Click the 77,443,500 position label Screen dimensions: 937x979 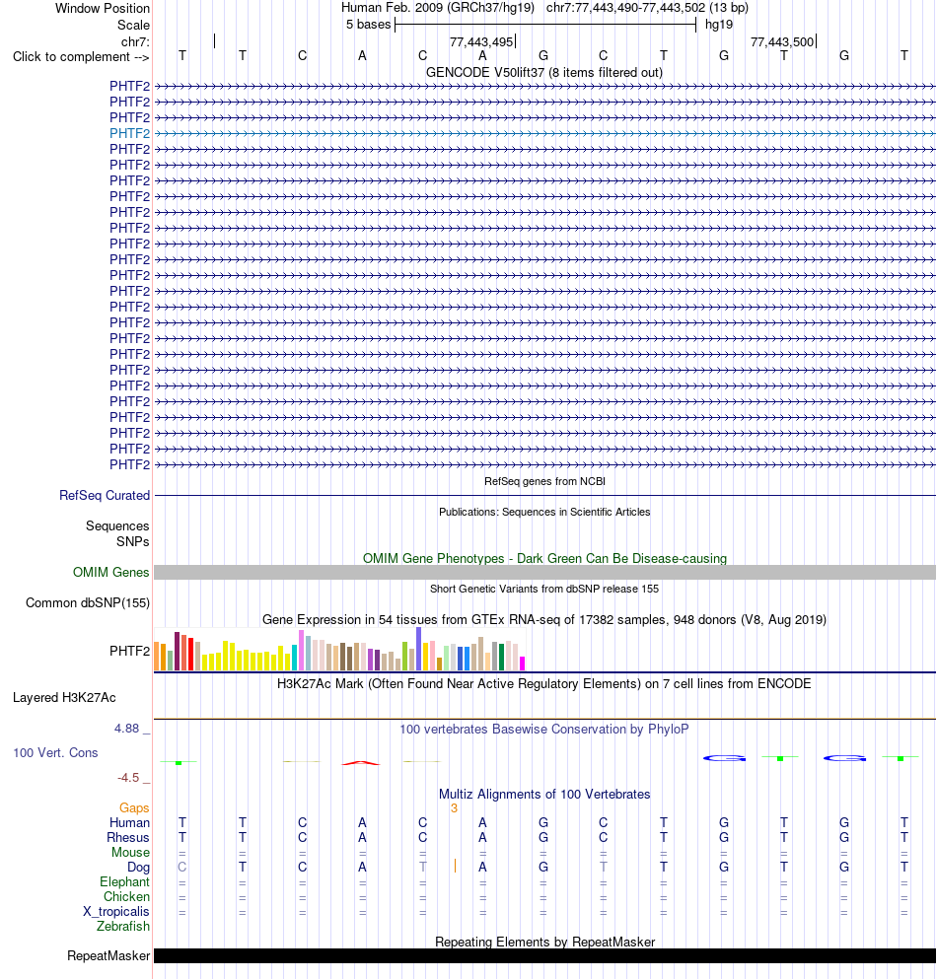click(782, 41)
